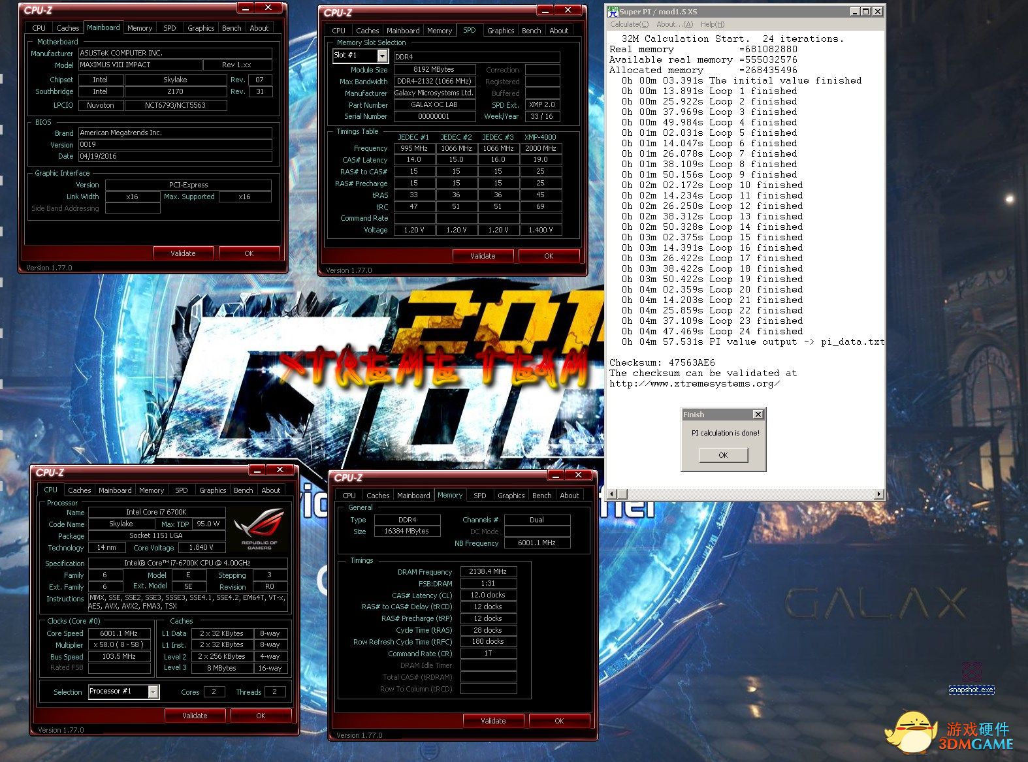Screen dimensions: 1028x762
Task: Open Bench tab in top-center CPU-Z window
Action: tap(532, 31)
